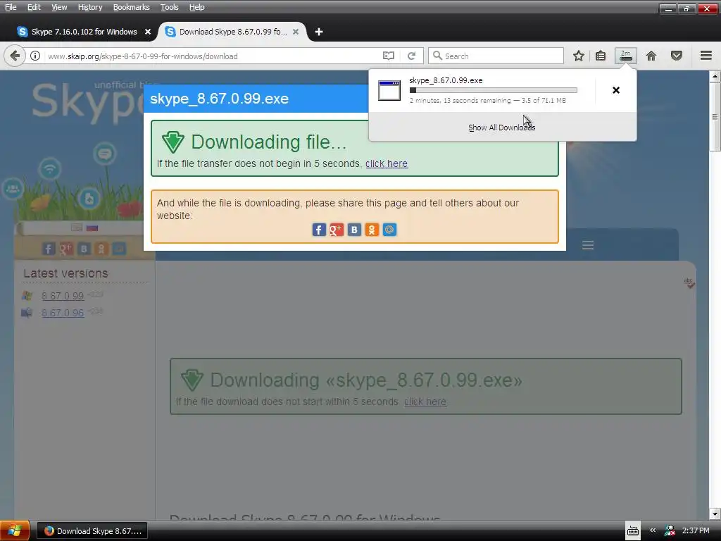The height and width of the screenshot is (541, 721).
Task: Open the hamburger menu button
Action: pyautogui.click(x=706, y=56)
